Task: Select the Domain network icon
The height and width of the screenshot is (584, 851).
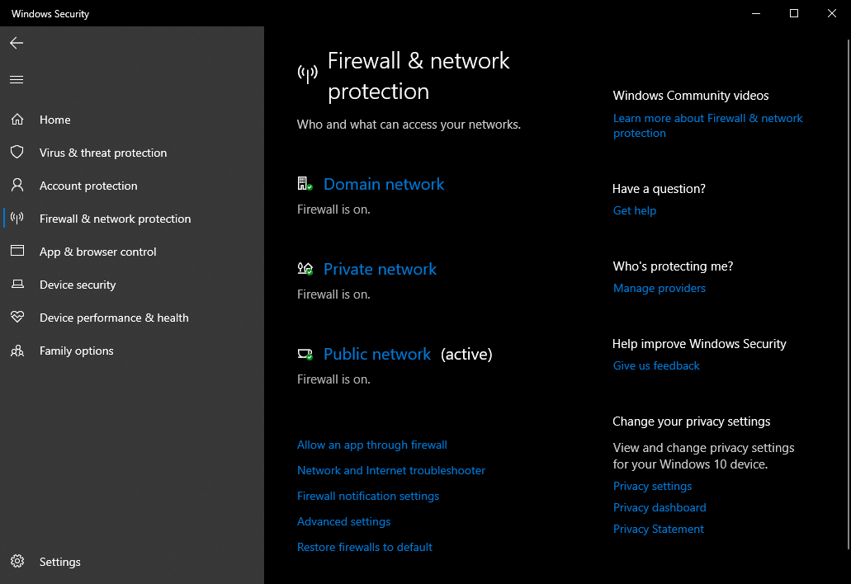Action: (305, 183)
